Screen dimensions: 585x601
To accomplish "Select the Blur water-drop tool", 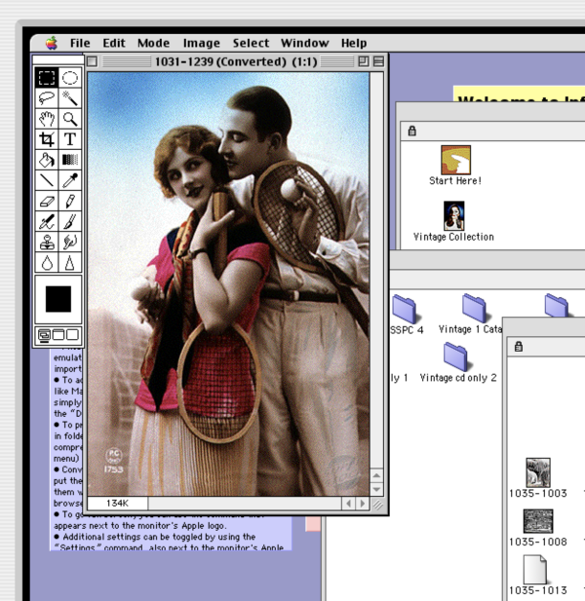I will coord(47,263).
